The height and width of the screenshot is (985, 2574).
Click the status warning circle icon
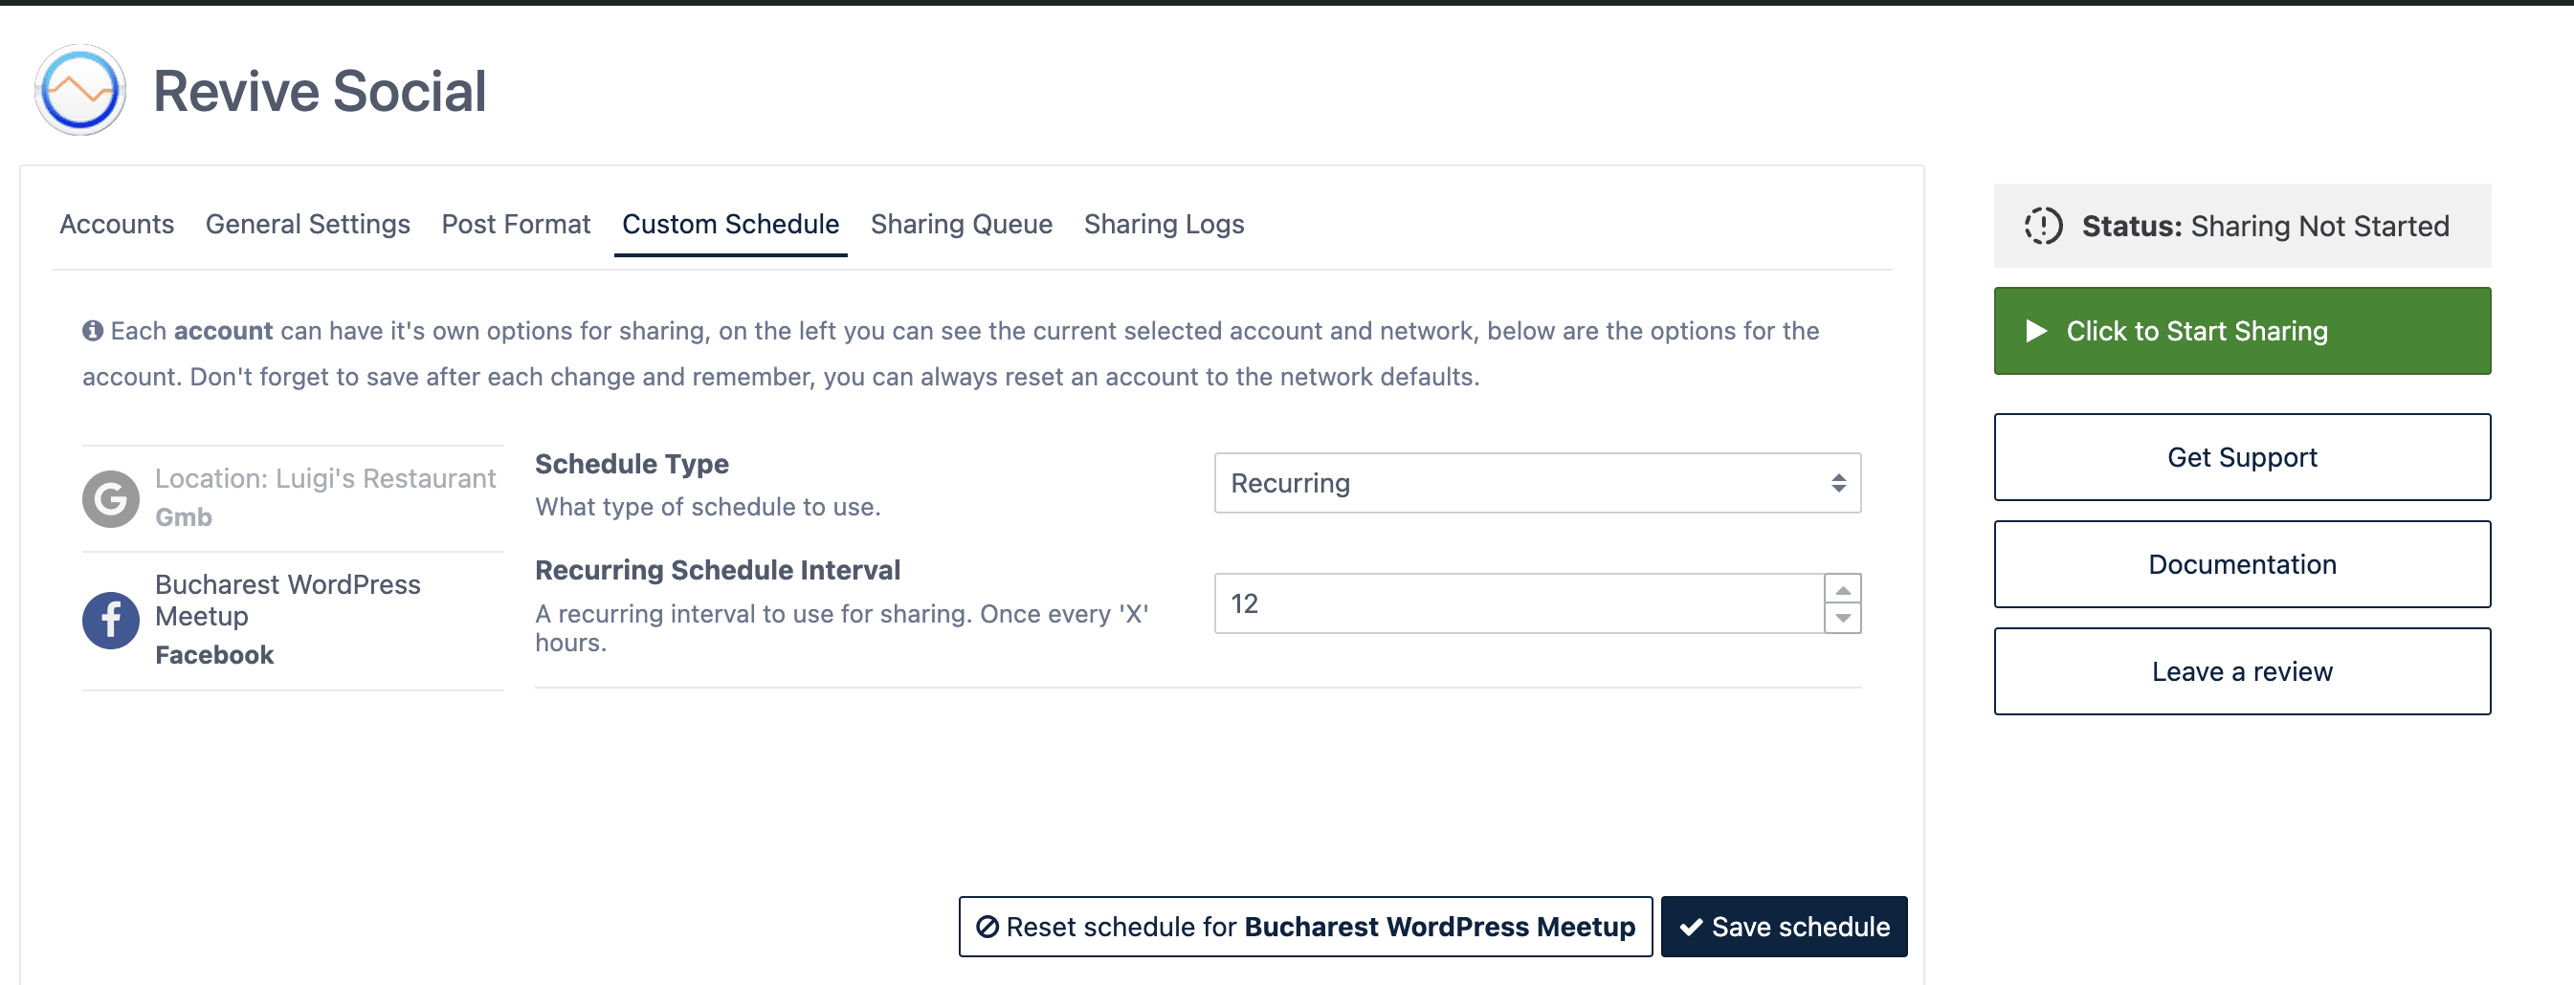click(2042, 226)
